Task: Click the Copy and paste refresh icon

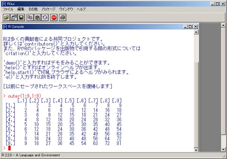Action: point(45,17)
